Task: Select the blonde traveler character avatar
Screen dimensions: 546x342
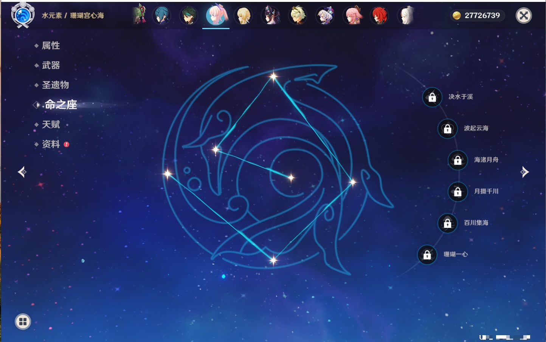Action: tap(243, 15)
